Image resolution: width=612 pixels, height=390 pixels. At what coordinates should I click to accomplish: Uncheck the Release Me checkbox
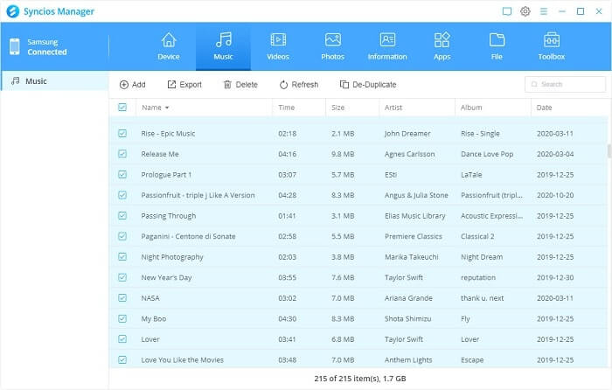click(x=122, y=154)
